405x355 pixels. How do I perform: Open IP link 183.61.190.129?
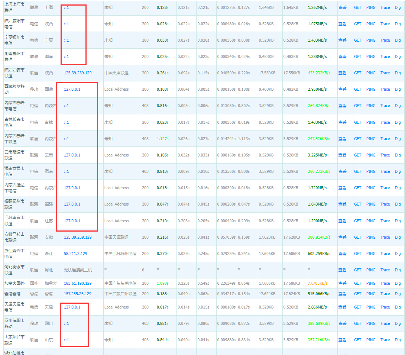point(78,283)
